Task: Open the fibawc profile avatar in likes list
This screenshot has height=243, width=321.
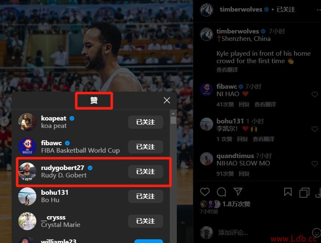Action: [27, 146]
